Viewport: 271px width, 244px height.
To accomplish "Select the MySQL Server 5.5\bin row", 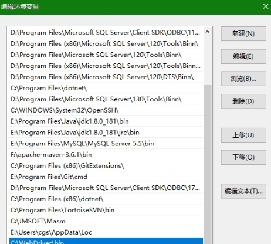I will (106, 144).
